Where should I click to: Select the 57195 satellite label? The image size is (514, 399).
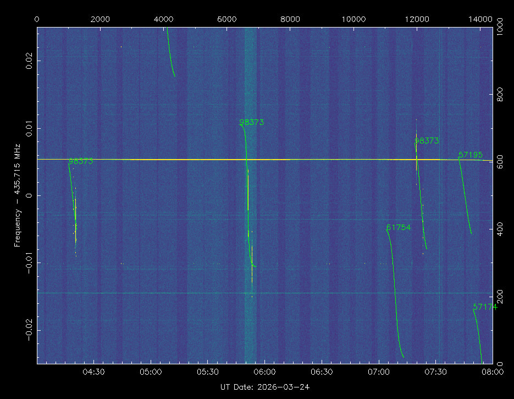tap(470, 155)
